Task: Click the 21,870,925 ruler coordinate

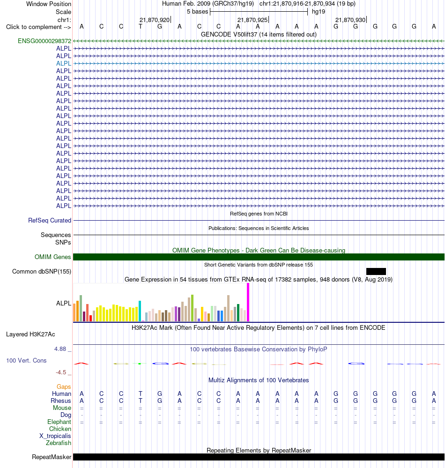Action: 252,20
